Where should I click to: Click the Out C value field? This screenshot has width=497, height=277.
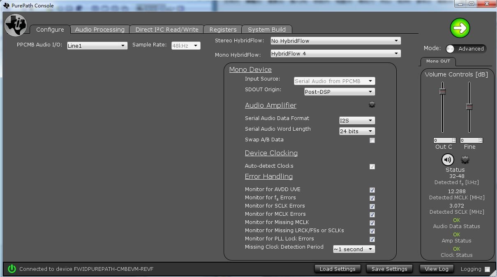click(x=443, y=140)
